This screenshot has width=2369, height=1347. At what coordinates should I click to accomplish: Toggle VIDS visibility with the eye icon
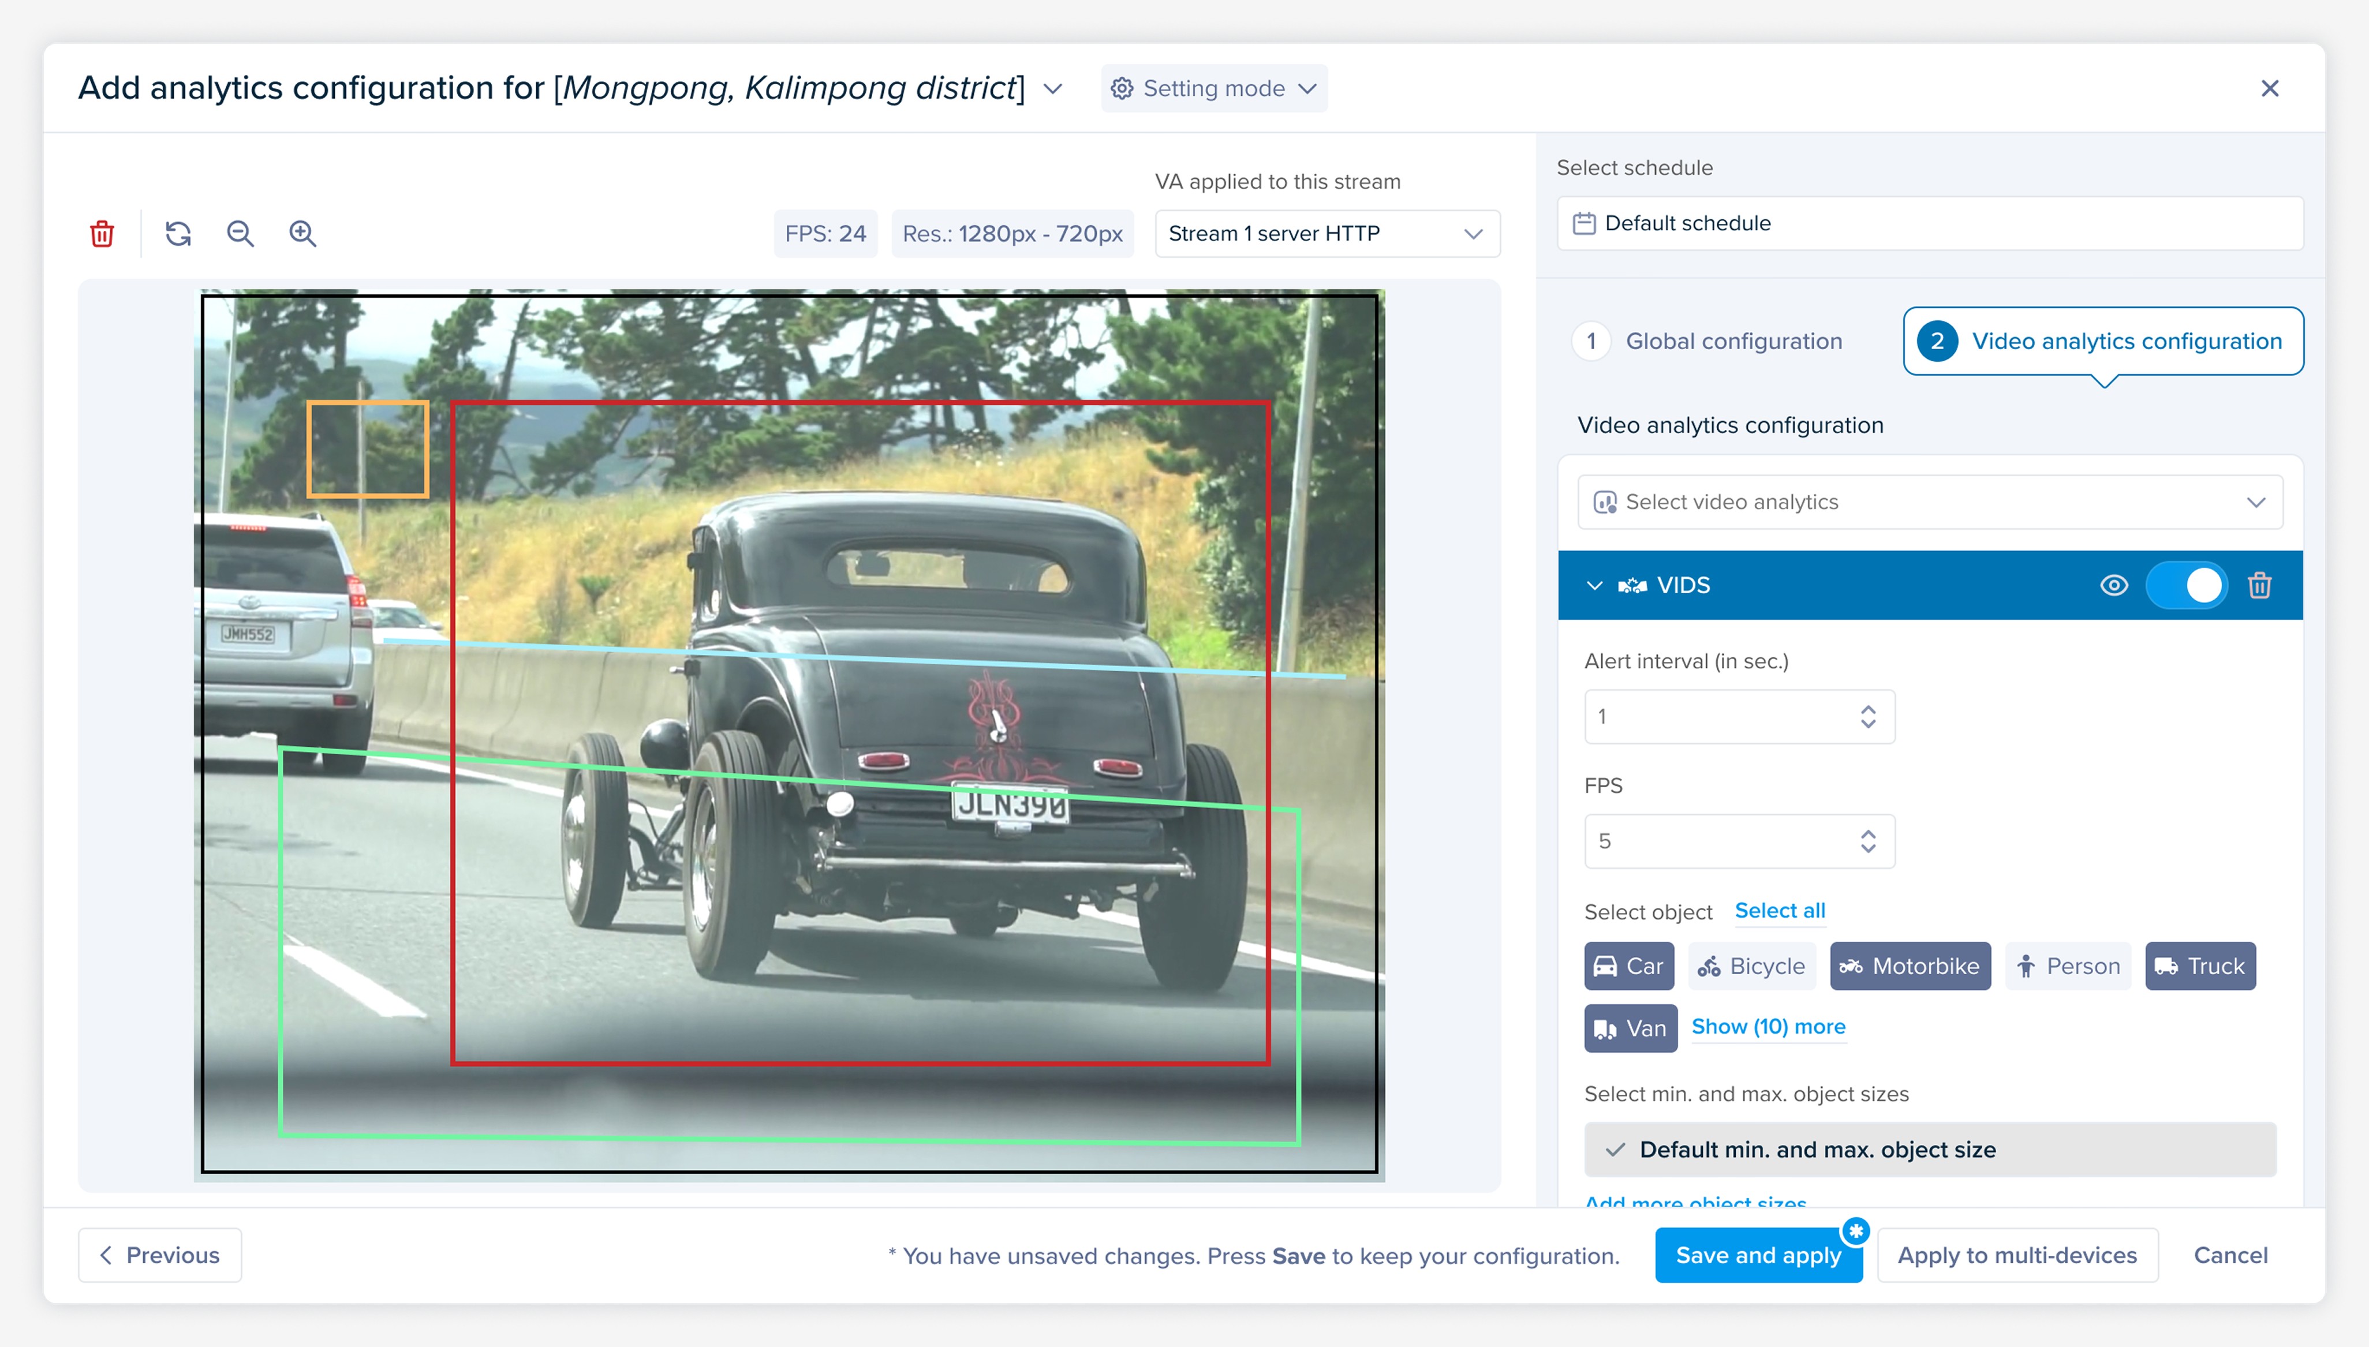[2114, 586]
